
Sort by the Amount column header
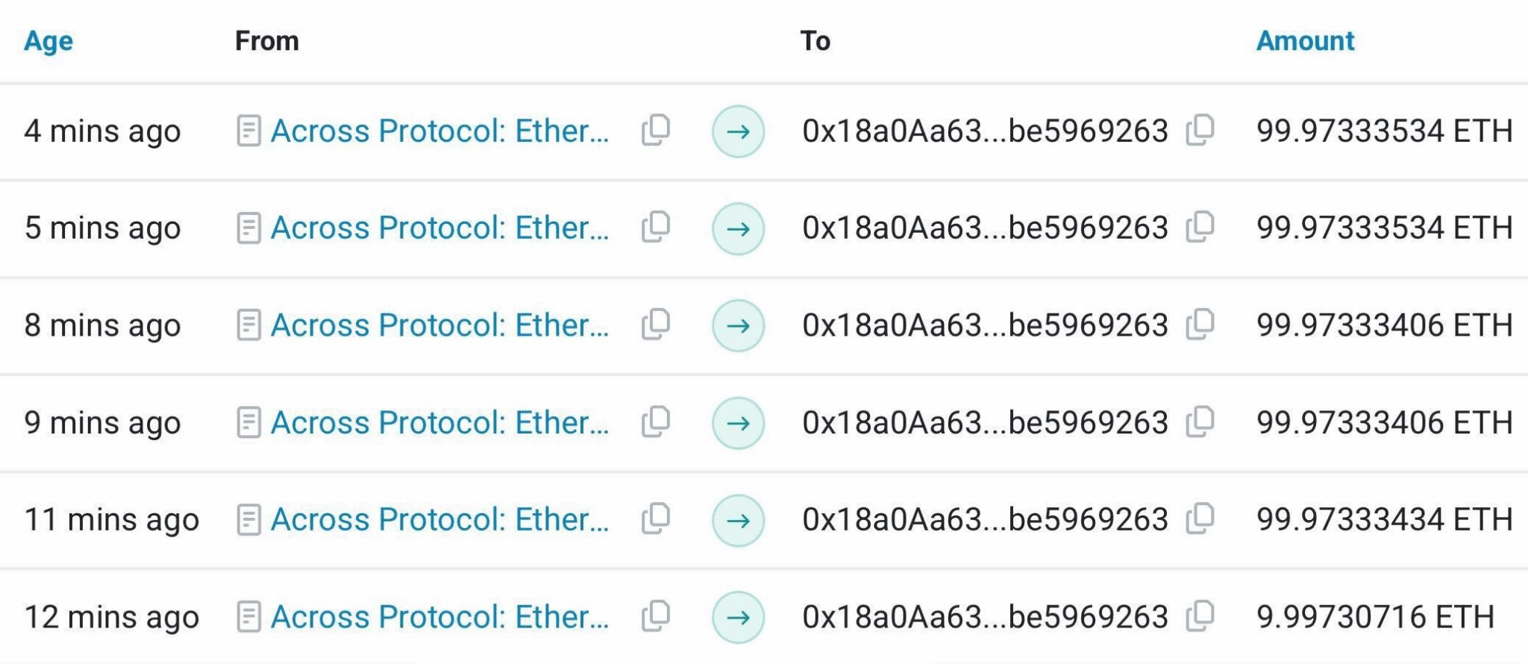1305,41
